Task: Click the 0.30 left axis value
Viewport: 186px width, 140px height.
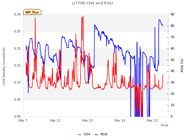Action: (17, 14)
